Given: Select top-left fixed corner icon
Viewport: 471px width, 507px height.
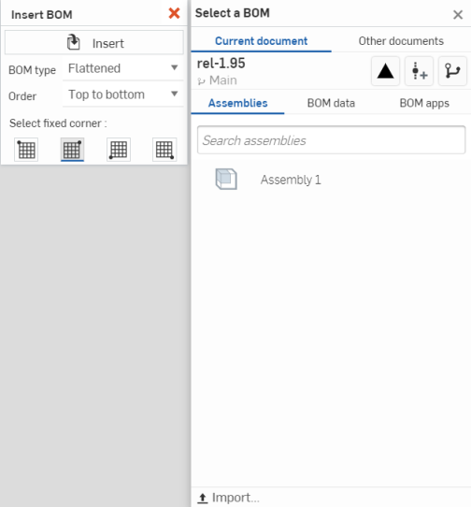Looking at the screenshot, I should (x=26, y=150).
